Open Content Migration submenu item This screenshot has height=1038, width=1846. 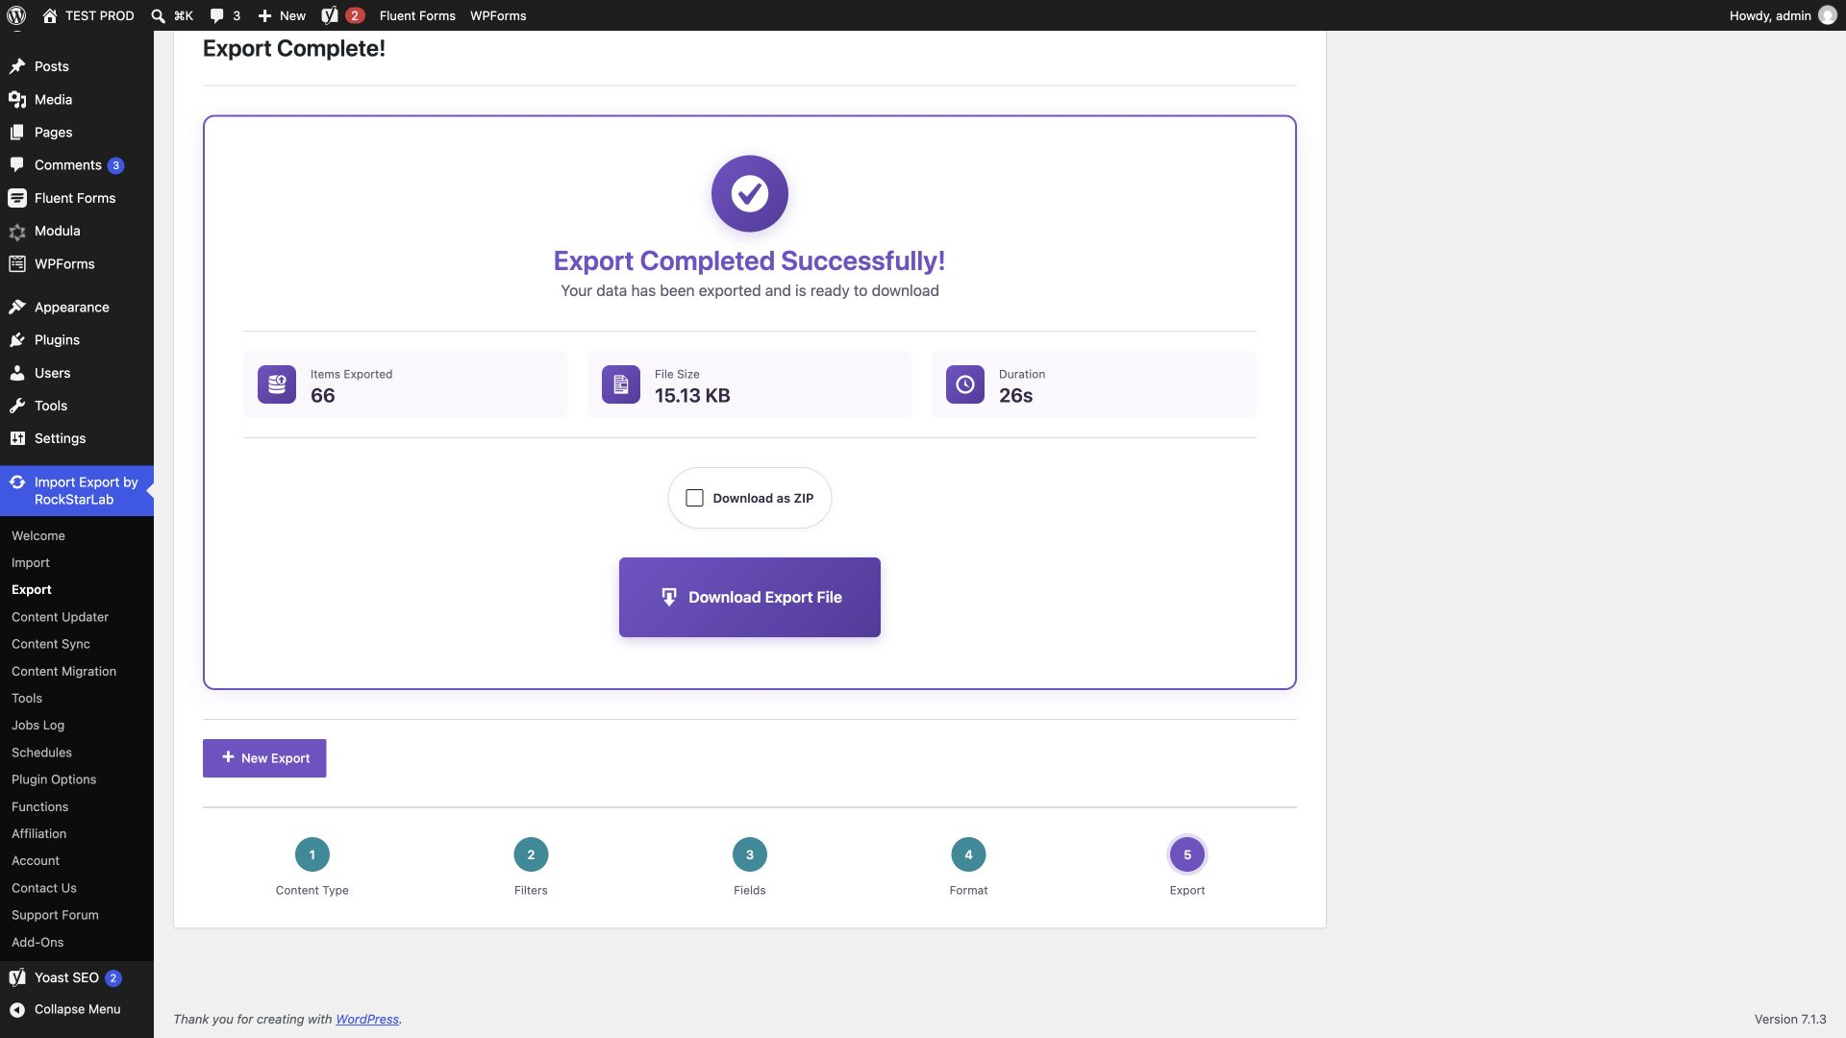[63, 671]
